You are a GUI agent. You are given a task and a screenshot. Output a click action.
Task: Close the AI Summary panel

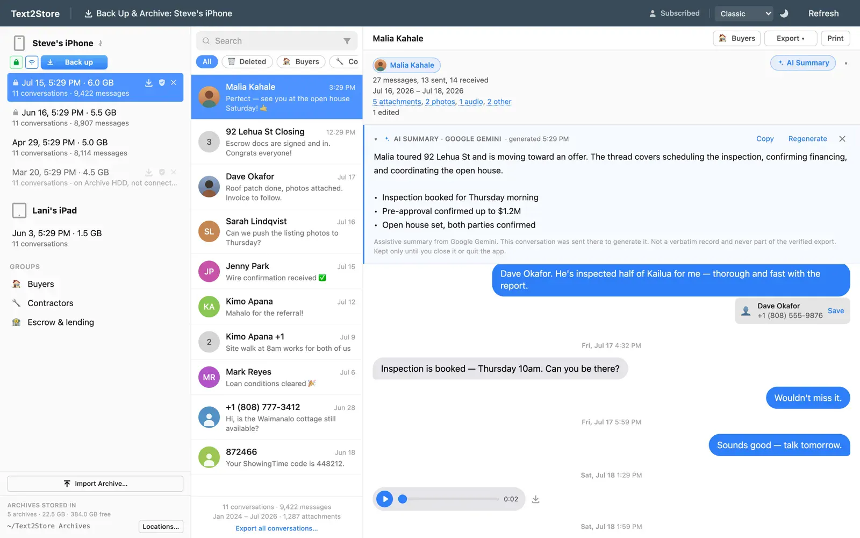[x=842, y=139]
